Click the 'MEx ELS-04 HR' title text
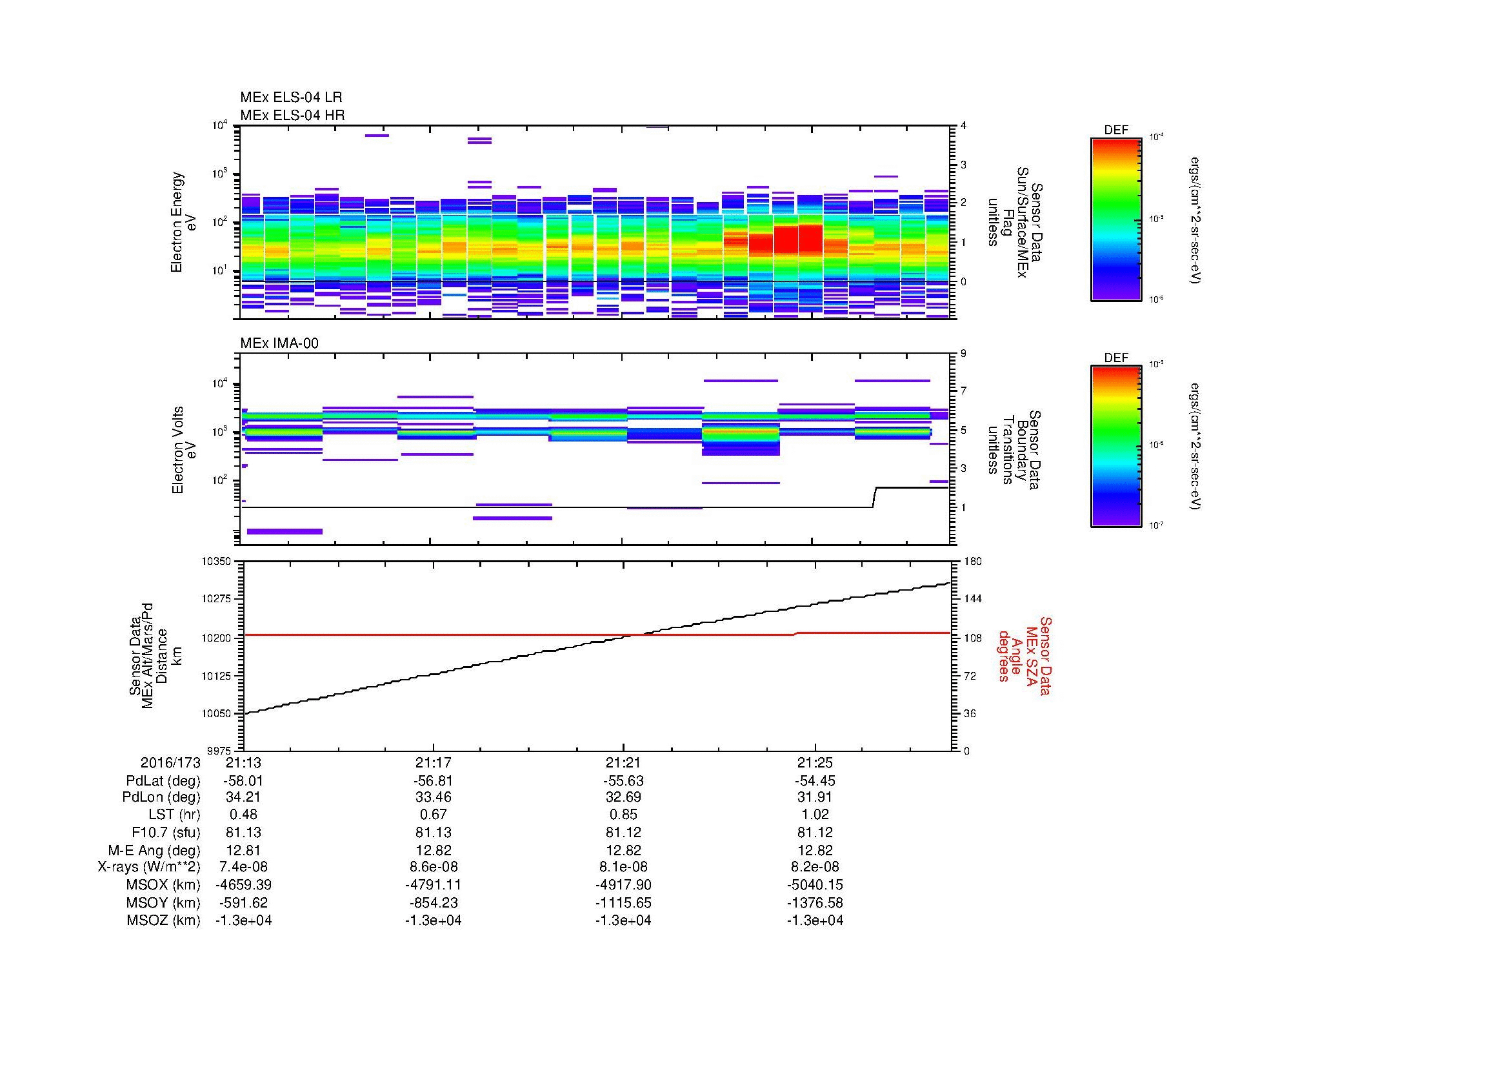The image size is (1509, 1067). tap(292, 115)
